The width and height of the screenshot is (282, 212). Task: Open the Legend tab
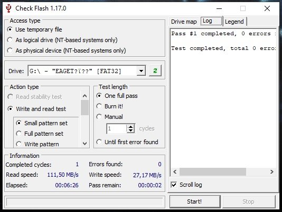coord(234,22)
